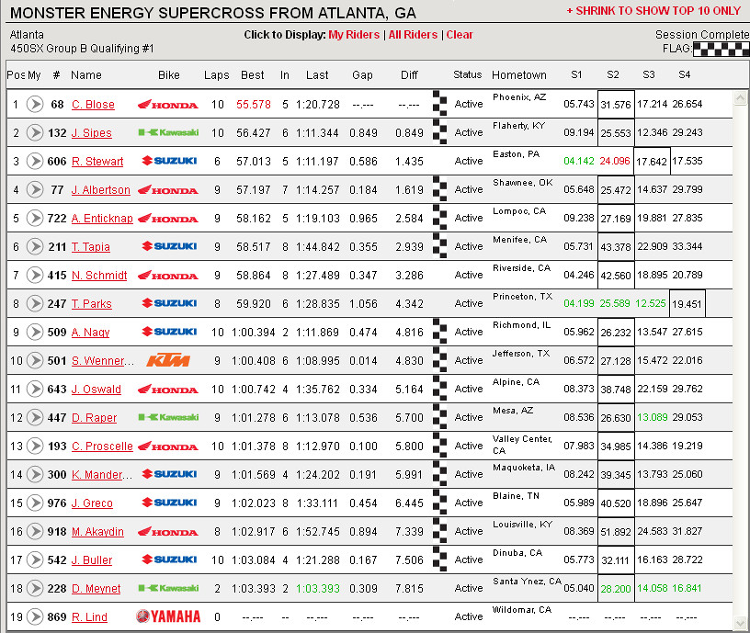Viewport: 750px width, 633px height.
Task: Open C. Blose rider link
Action: (93, 104)
